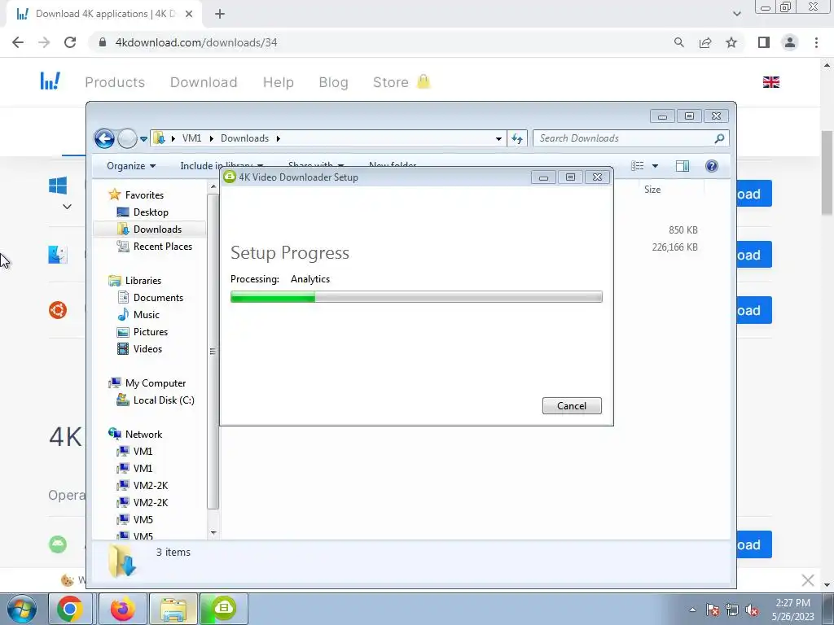834x625 pixels.
Task: Click Action Center flag tray icon
Action: pos(713,610)
